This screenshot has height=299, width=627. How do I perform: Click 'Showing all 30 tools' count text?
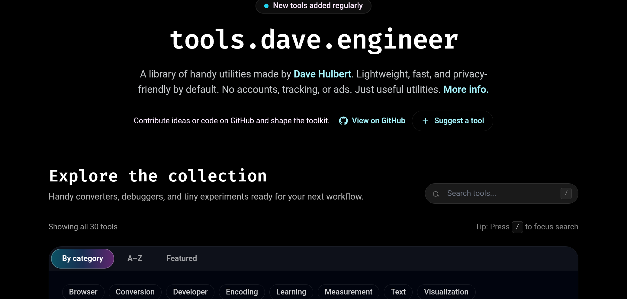[x=83, y=227]
